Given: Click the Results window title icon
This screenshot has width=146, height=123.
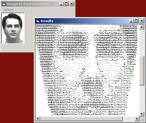Looking at the screenshot, I should coord(38,21).
